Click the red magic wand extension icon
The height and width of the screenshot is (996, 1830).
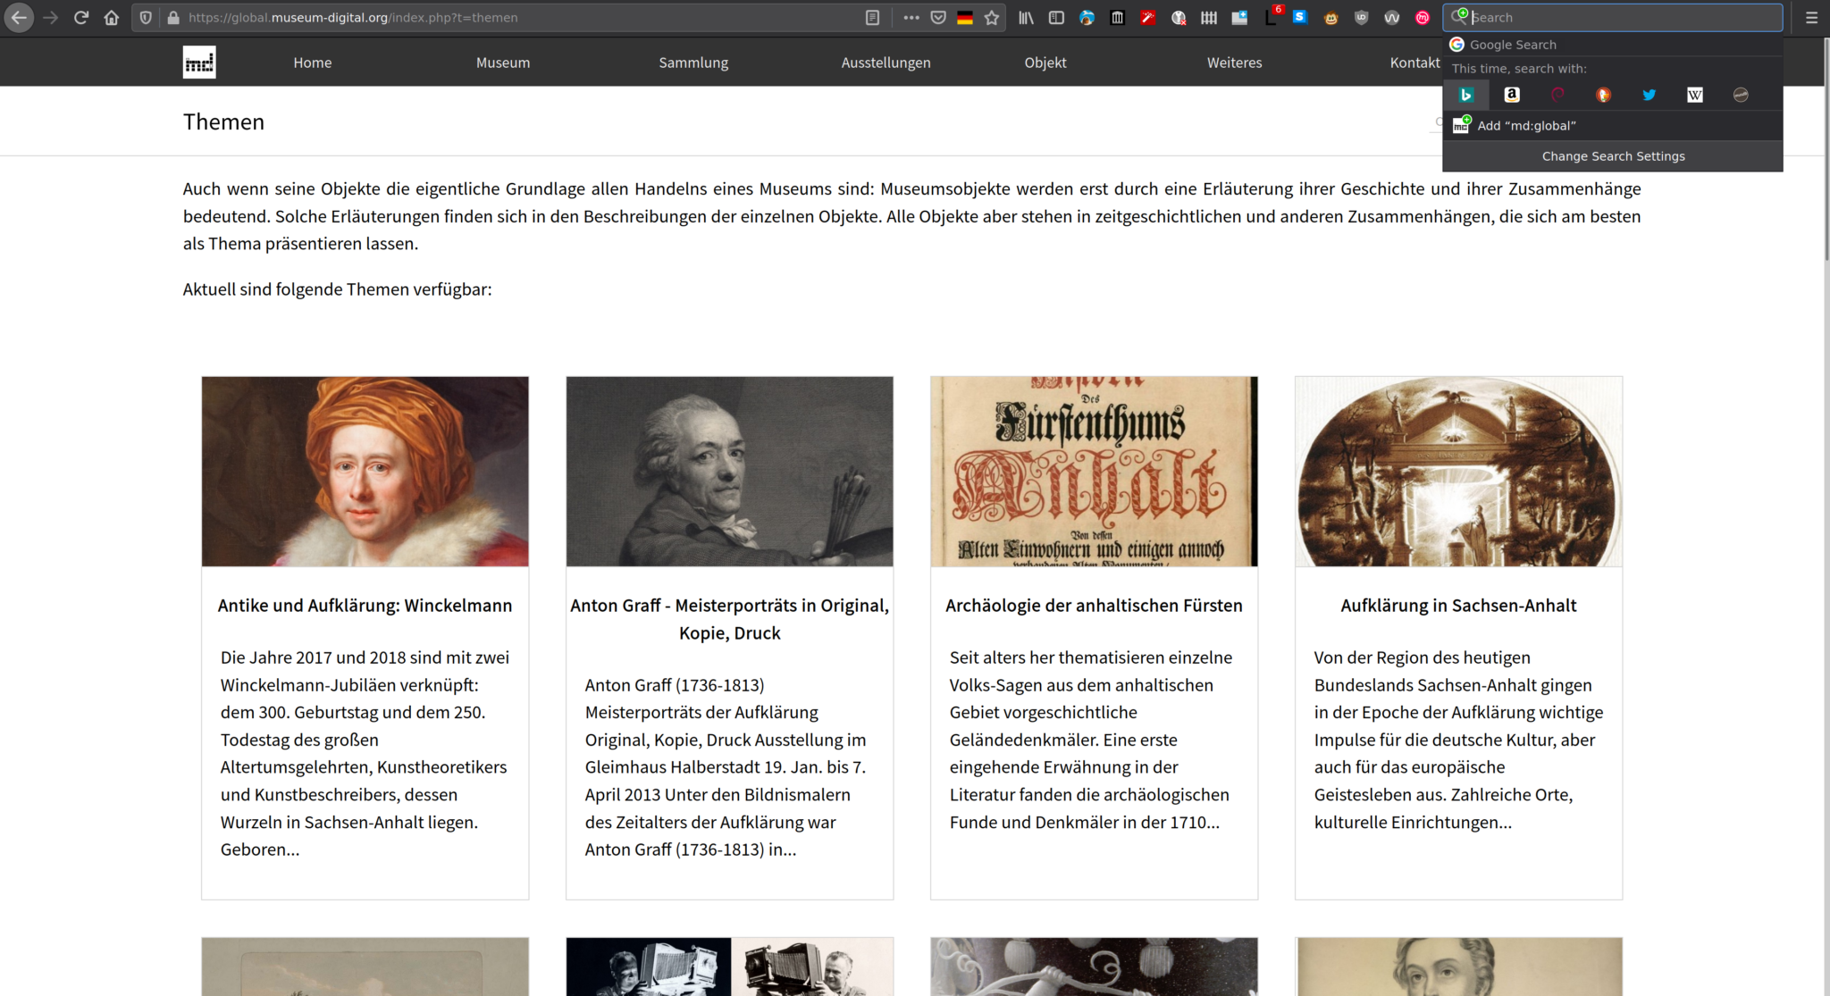pyautogui.click(x=1148, y=17)
